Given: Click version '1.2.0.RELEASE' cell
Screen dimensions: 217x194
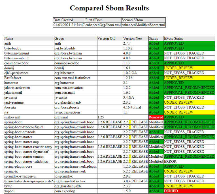Looking at the screenshot, I should (x=136, y=166).
